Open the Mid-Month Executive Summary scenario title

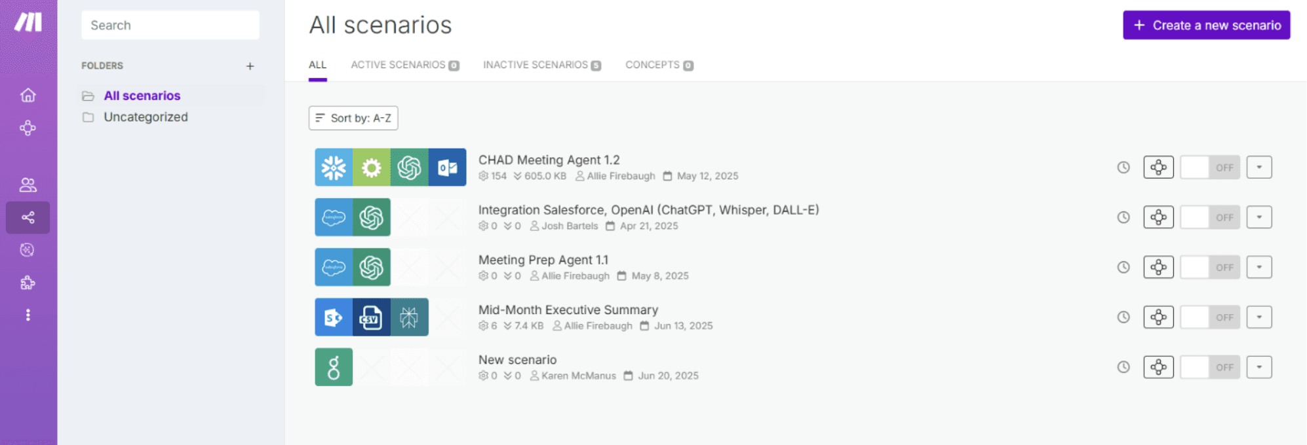click(x=568, y=310)
